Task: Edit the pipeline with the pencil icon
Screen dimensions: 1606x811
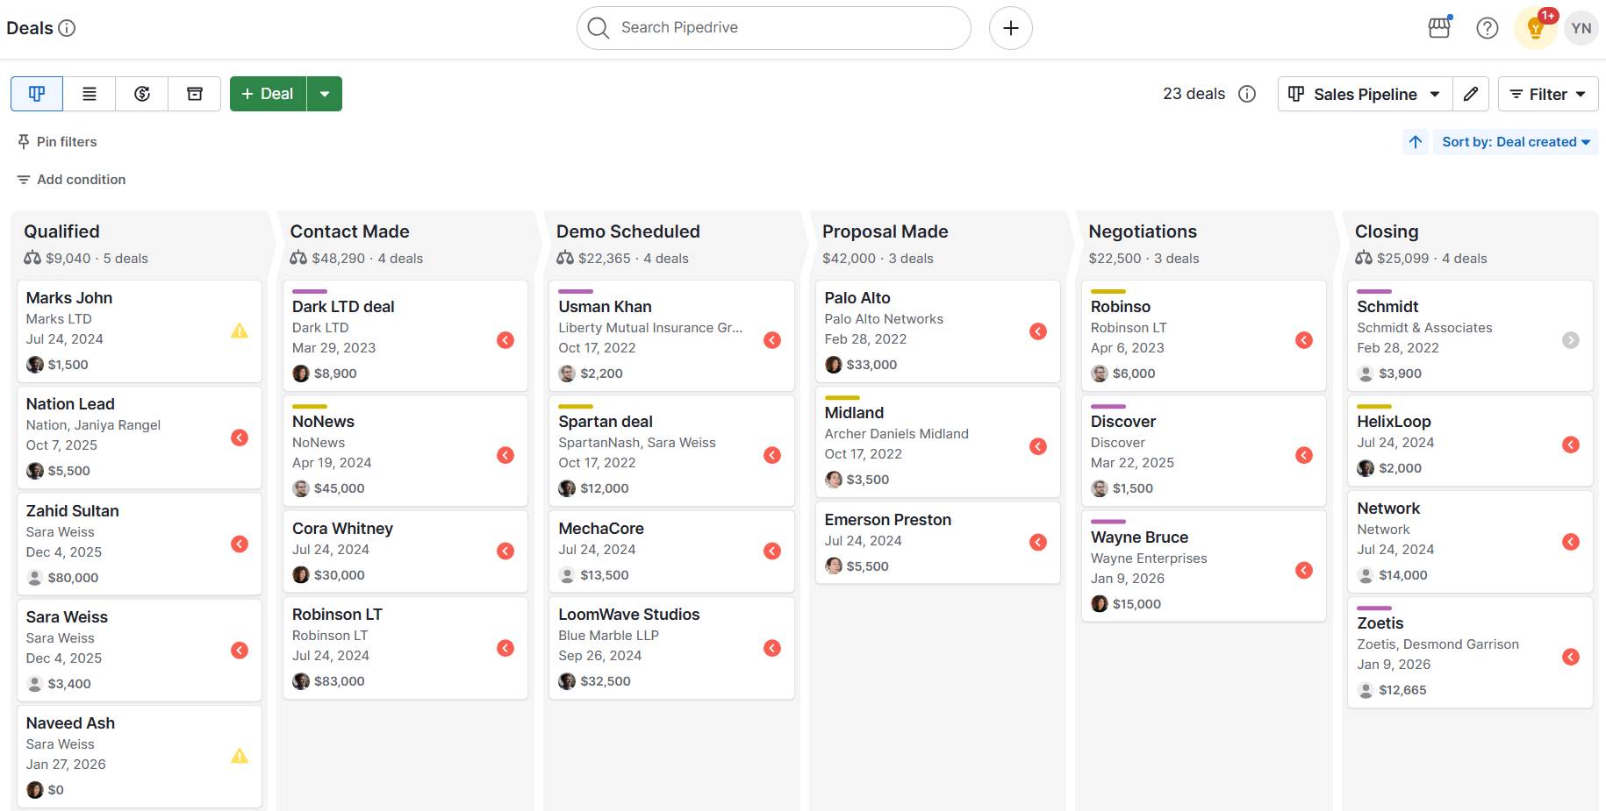Action: coord(1471,94)
